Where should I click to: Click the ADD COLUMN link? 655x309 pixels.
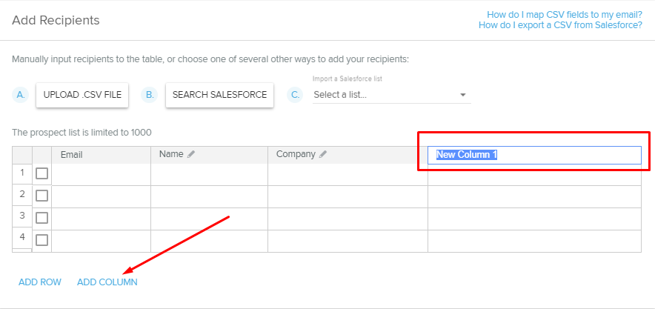coord(107,282)
